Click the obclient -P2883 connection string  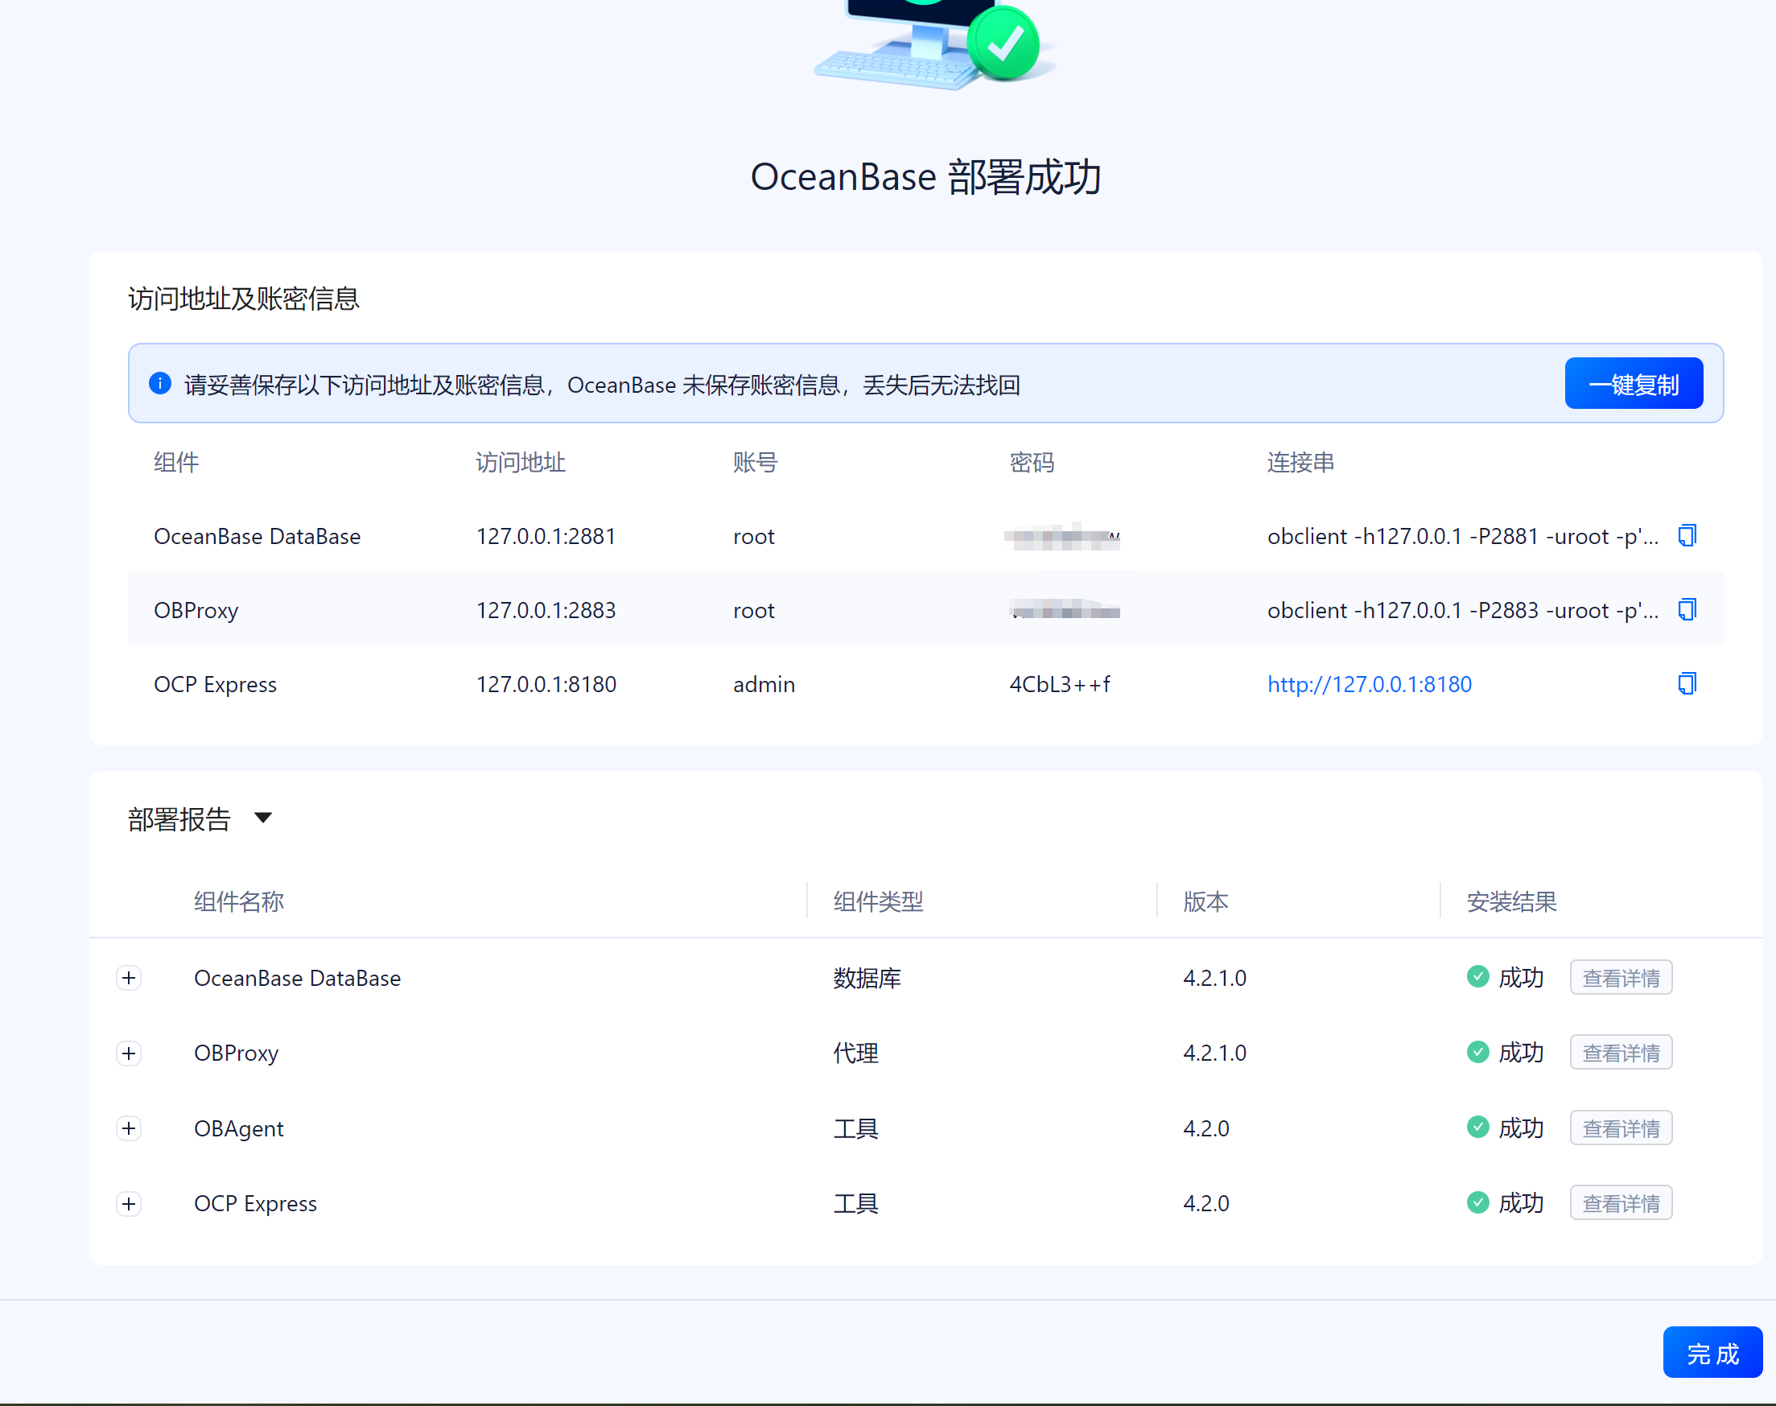point(1463,610)
